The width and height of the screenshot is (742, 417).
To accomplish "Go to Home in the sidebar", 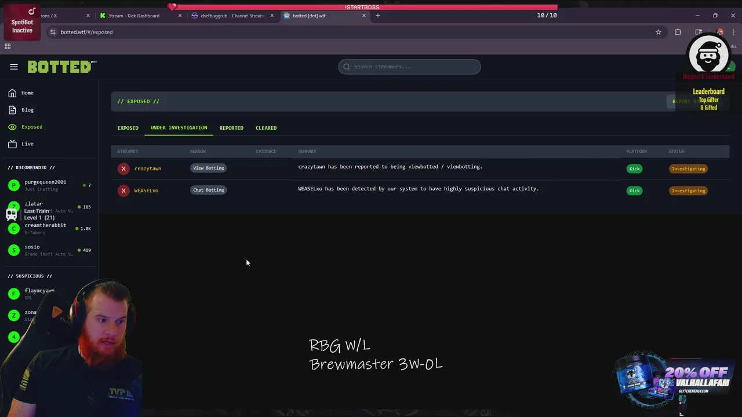I will point(27,93).
